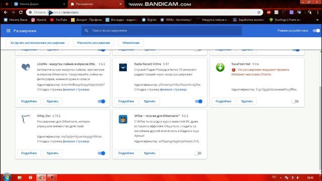Open the Аккаунт - Профиль bookmark
This screenshot has width=322, height=181.
tap(87, 20)
